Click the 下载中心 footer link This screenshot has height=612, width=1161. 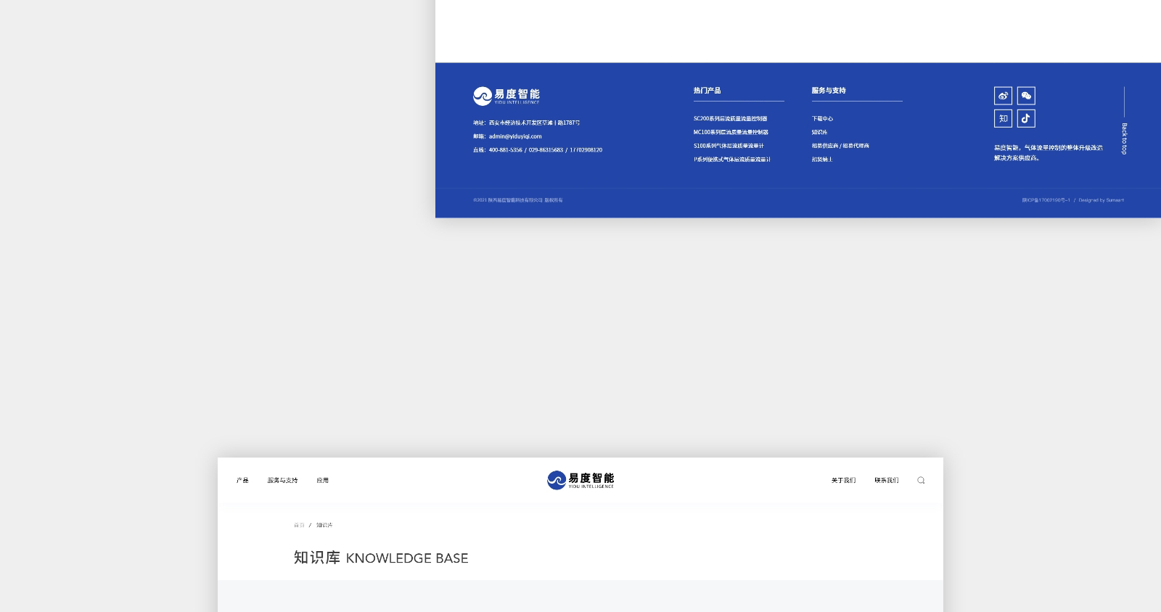822,119
